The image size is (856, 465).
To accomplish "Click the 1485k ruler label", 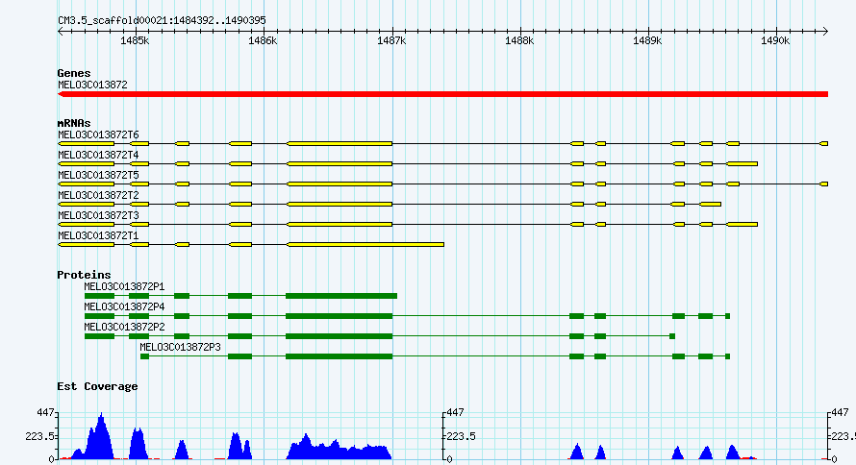I will tap(135, 41).
